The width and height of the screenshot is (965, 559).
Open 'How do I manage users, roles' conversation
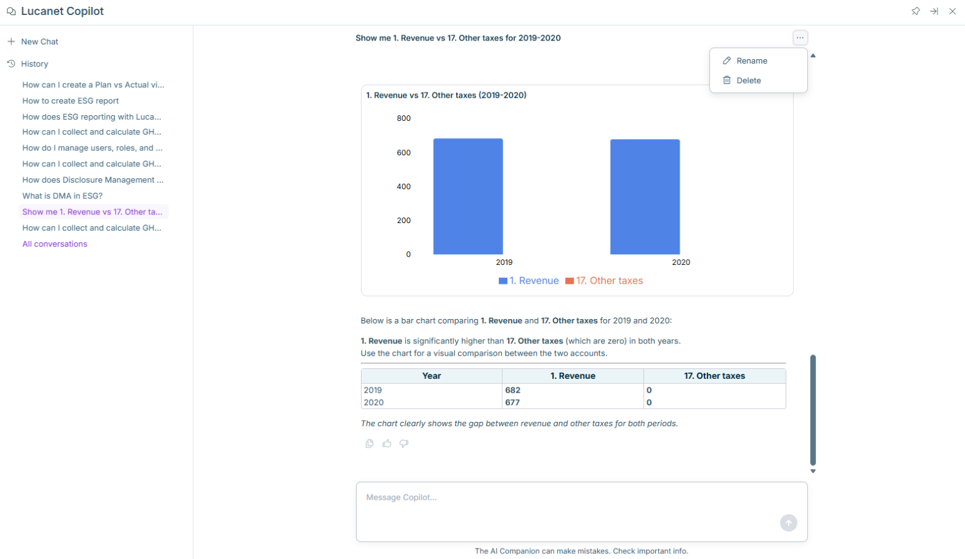pos(92,148)
